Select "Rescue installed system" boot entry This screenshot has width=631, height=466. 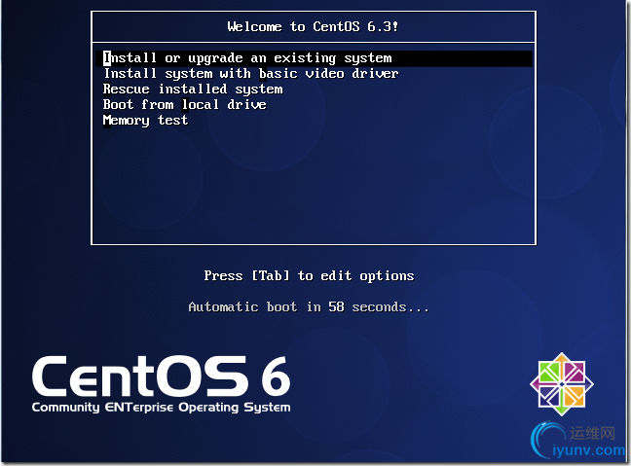[x=193, y=89]
